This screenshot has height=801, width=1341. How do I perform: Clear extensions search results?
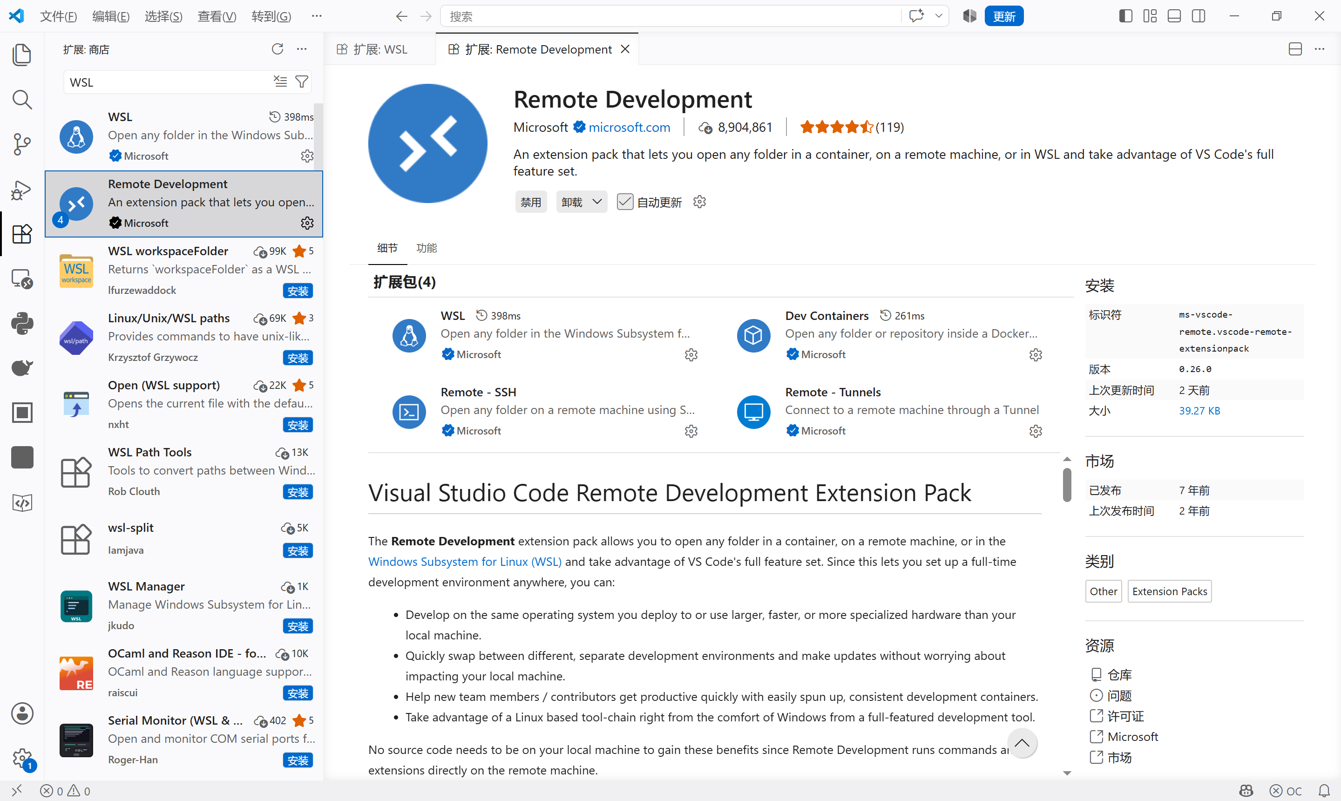[x=280, y=81]
